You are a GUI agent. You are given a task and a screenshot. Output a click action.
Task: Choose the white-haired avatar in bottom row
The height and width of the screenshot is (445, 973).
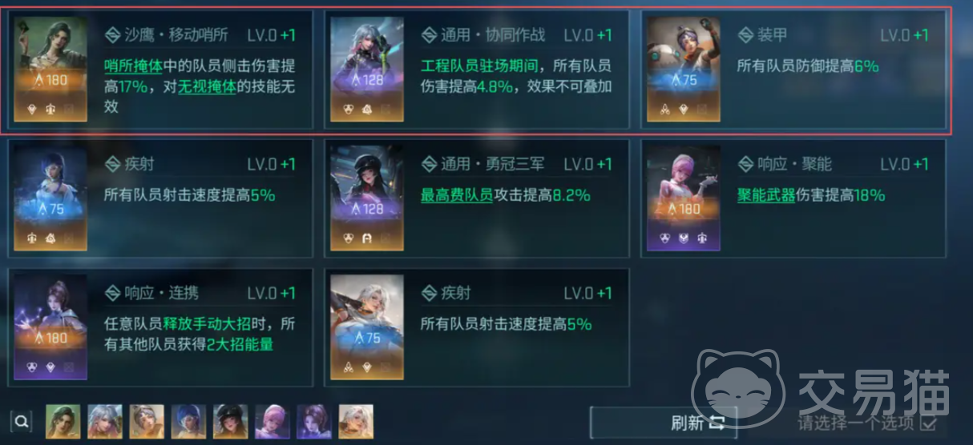point(355,421)
